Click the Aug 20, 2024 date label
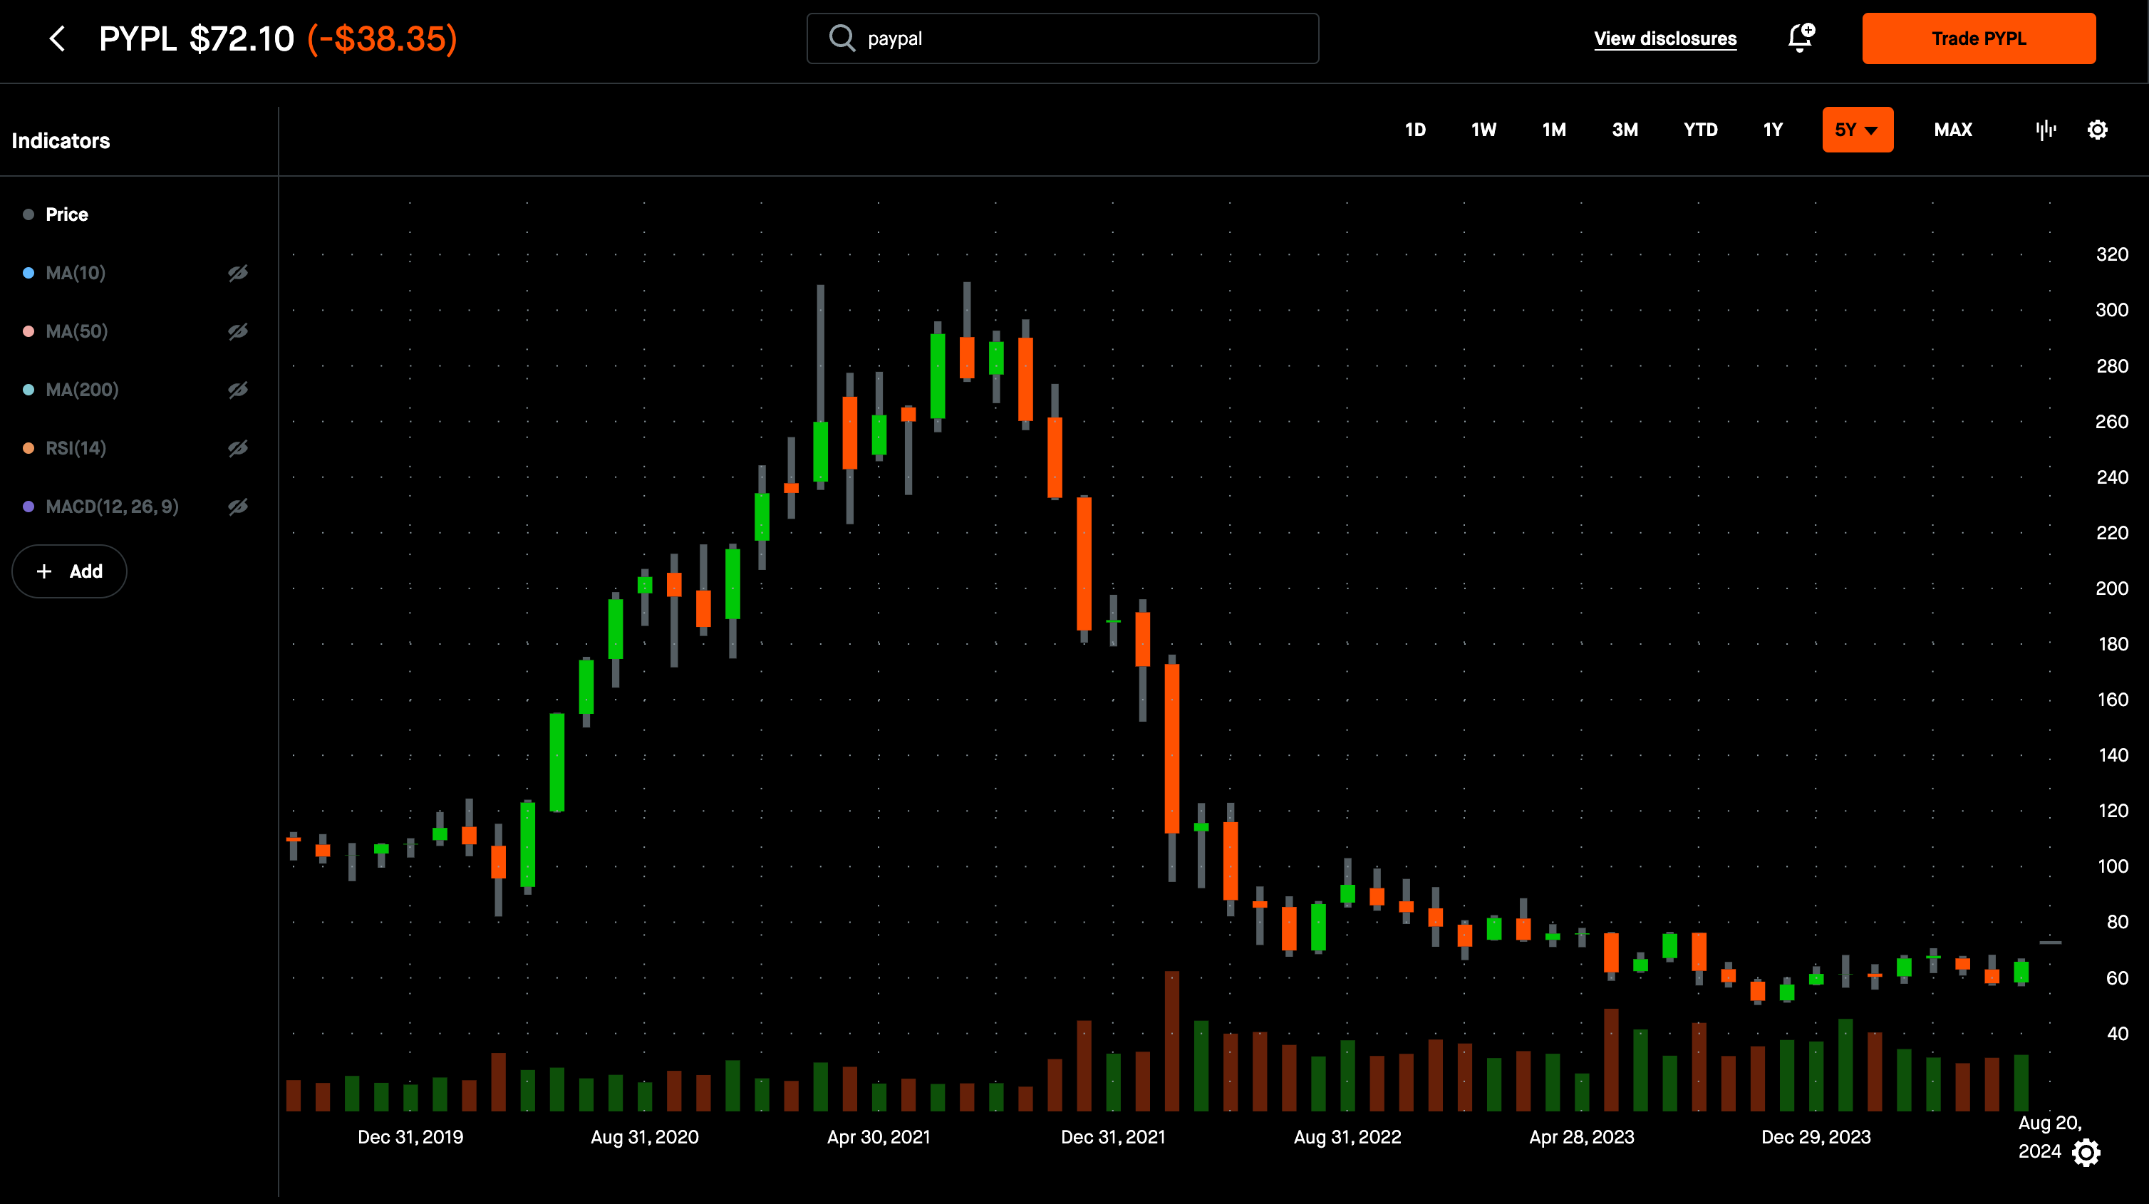Viewport: 2149px width, 1204px height. tap(2050, 1136)
